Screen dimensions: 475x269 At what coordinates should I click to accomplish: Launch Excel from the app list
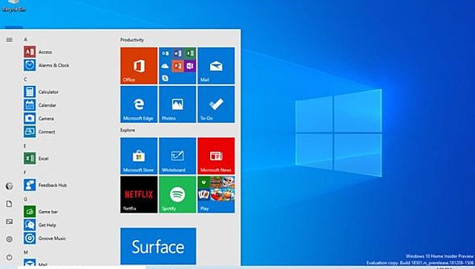click(36, 159)
